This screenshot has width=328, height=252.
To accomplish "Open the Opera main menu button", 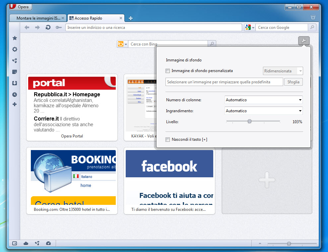I will (x=21, y=7).
